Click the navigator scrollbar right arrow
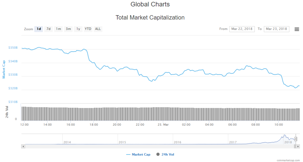303x162 pixels. [298, 146]
